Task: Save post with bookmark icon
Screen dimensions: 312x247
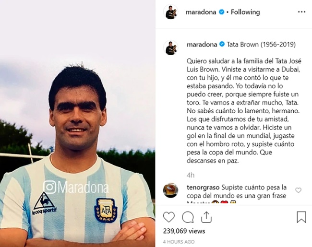Action: [301, 217]
